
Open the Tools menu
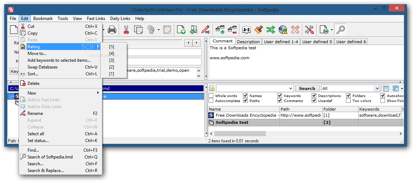63,19
